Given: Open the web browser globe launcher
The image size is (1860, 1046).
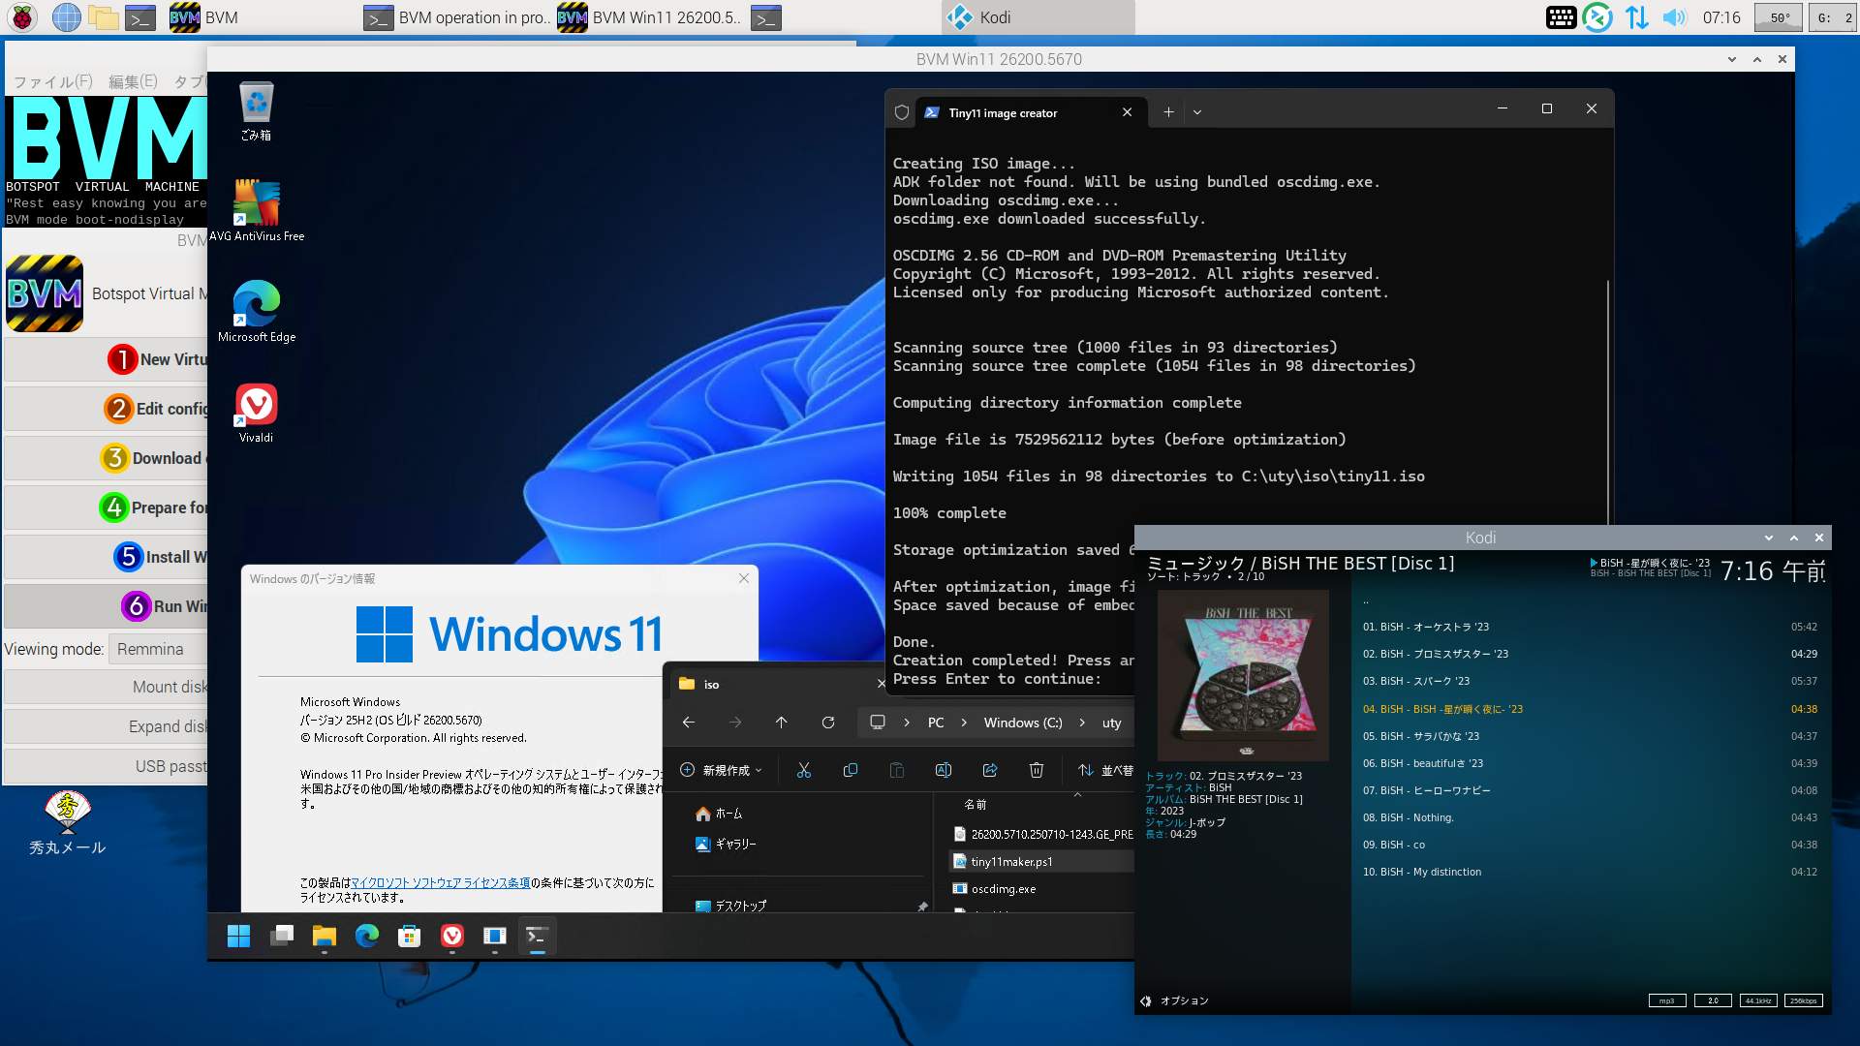Looking at the screenshot, I should [x=66, y=16].
